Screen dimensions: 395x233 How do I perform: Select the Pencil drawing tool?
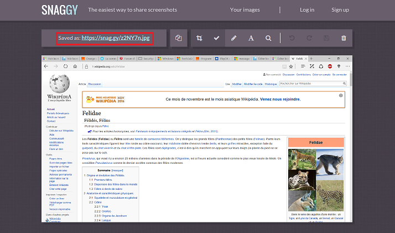pyautogui.click(x=233, y=38)
